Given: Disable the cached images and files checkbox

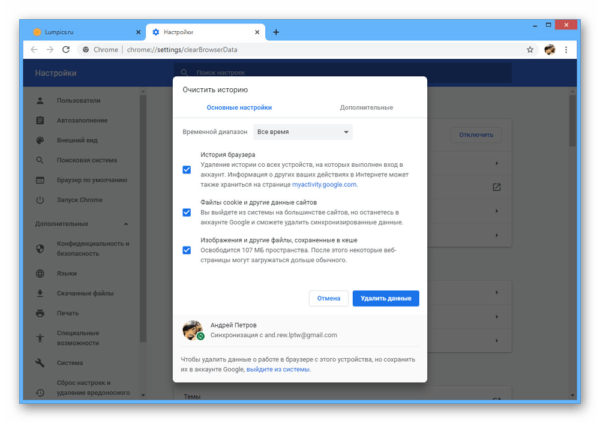Looking at the screenshot, I should click(x=187, y=250).
